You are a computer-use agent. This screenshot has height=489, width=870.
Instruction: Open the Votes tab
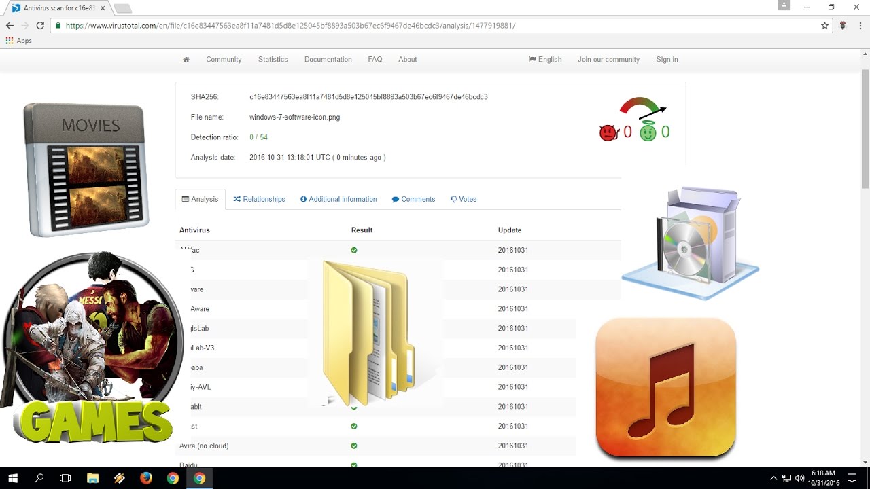463,200
